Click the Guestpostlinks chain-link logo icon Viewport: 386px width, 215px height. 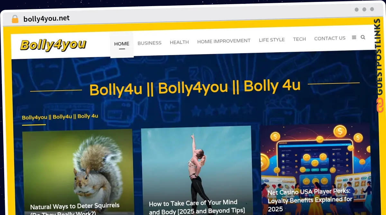click(x=380, y=106)
